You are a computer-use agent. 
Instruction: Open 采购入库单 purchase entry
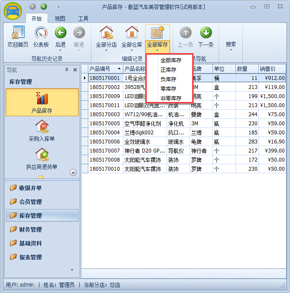tap(42, 130)
